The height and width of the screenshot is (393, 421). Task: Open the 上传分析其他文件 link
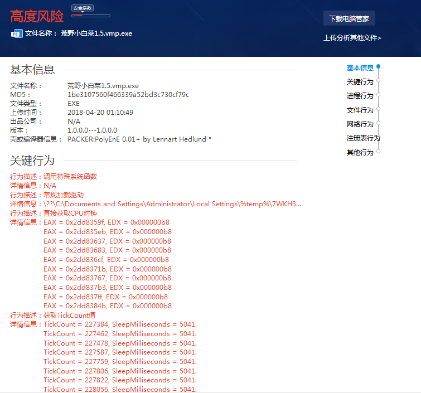coord(352,38)
